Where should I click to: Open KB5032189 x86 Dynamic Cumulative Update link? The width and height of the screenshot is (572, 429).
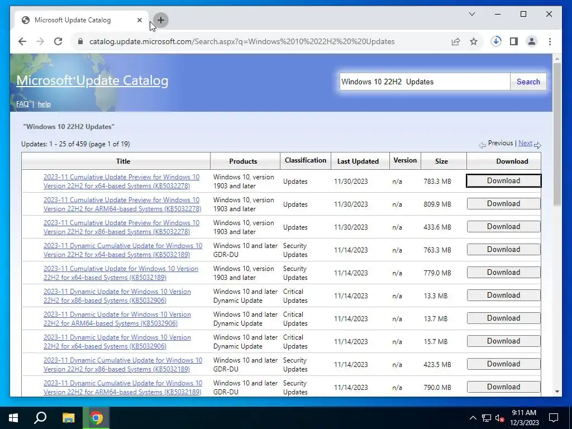[122, 364]
